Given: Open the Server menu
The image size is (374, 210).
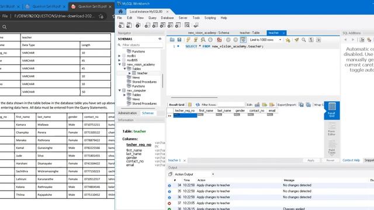Looking at the screenshot, I should click(x=183, y=18).
